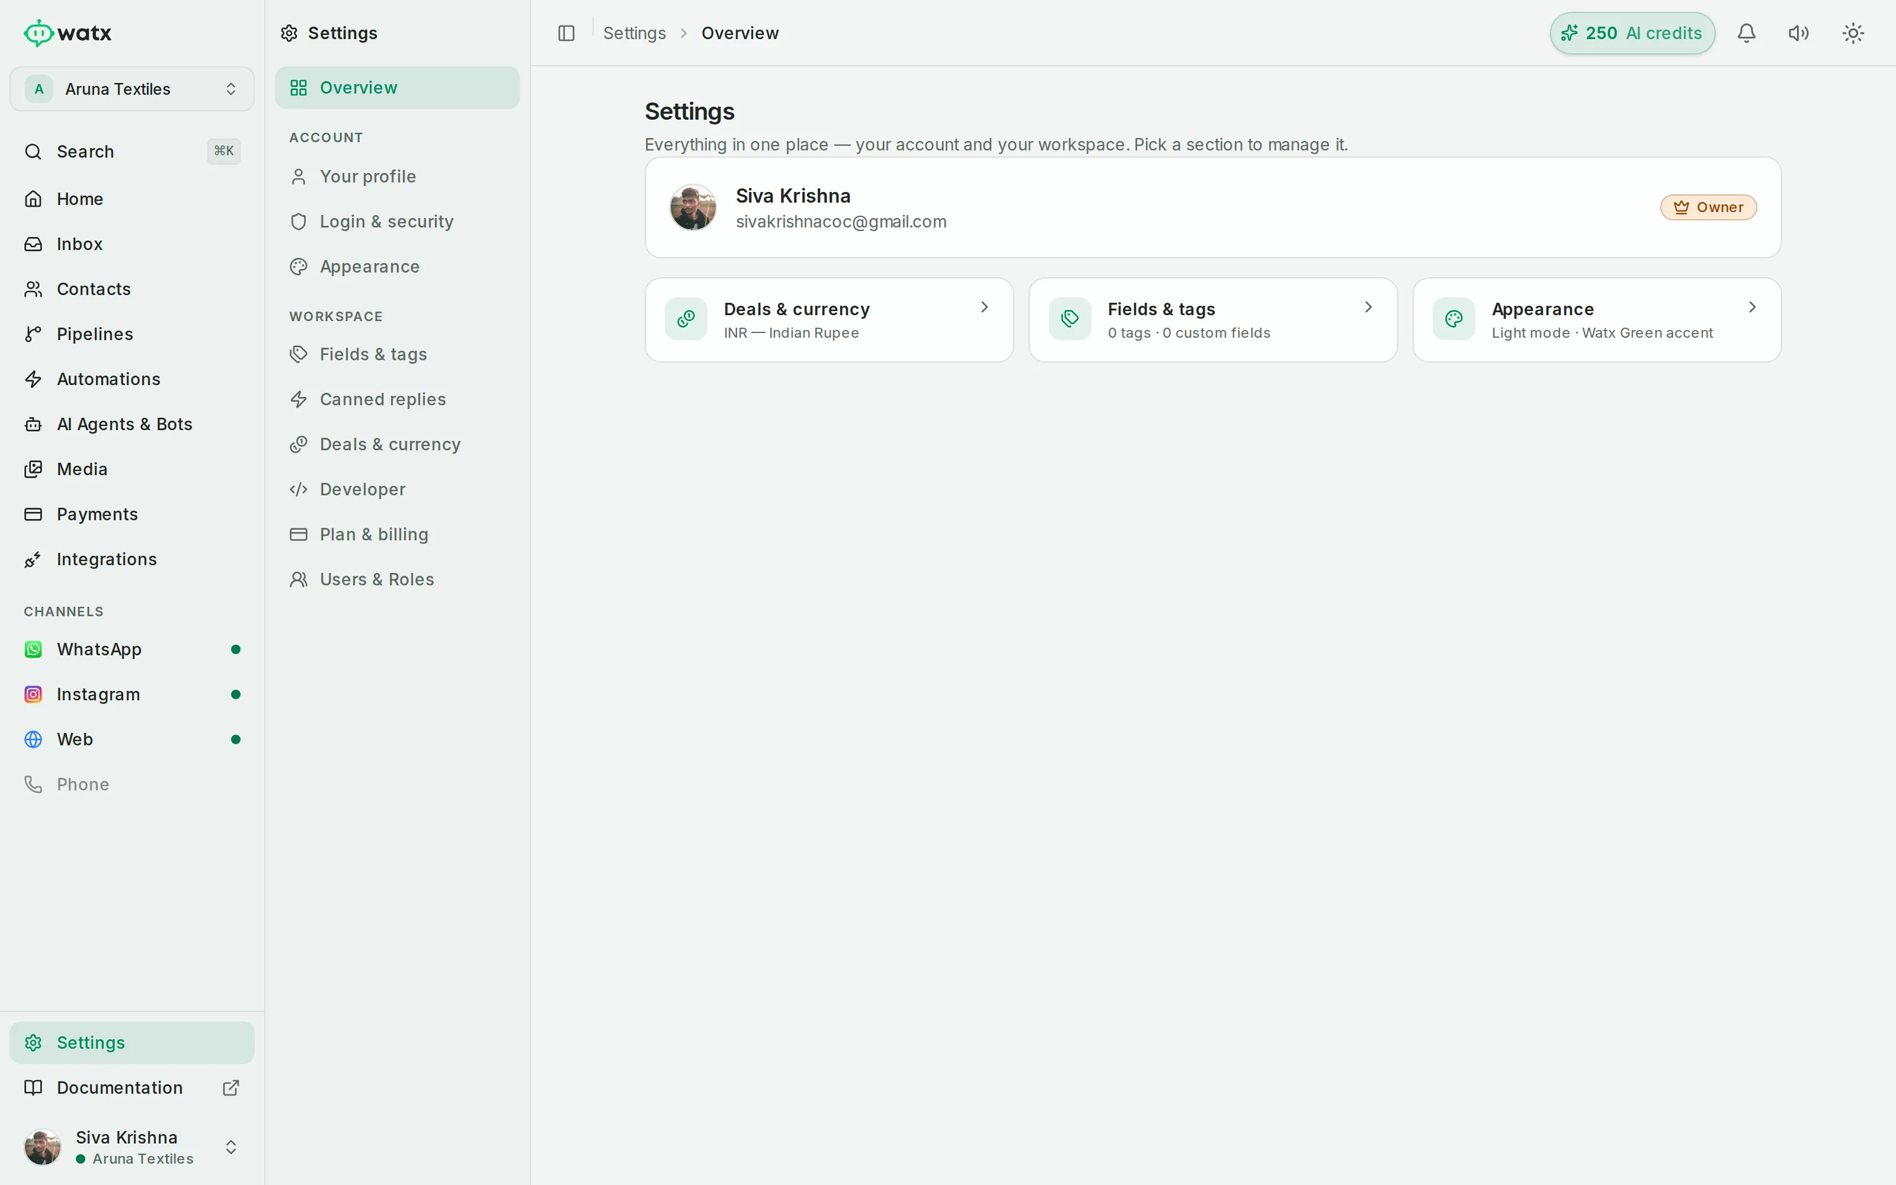This screenshot has width=1896, height=1185.
Task: Open Canned replies settings
Action: tap(397, 400)
